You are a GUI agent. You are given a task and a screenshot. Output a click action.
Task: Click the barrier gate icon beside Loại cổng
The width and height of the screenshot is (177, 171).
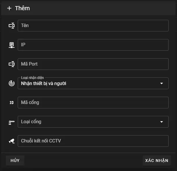(12, 122)
